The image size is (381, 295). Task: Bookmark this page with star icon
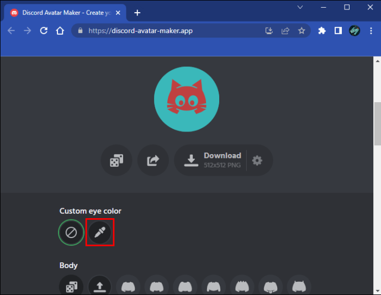pos(301,30)
